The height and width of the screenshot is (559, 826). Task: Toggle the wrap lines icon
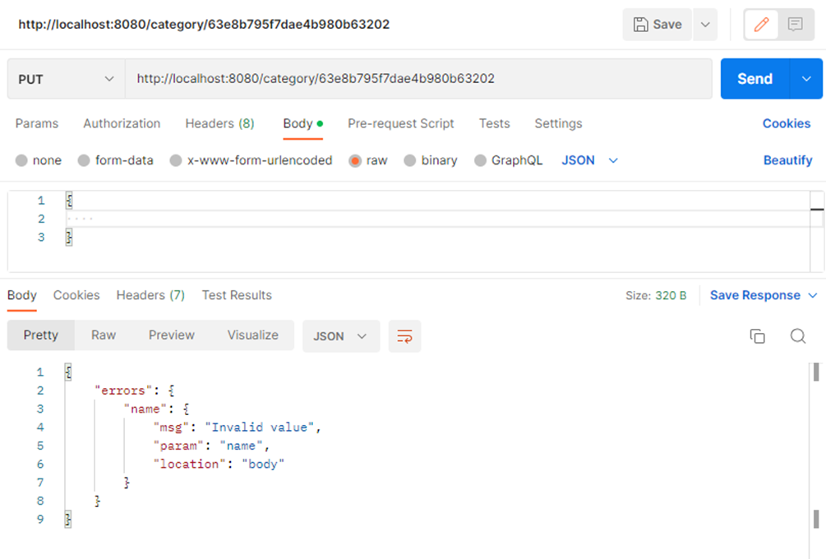pos(404,335)
